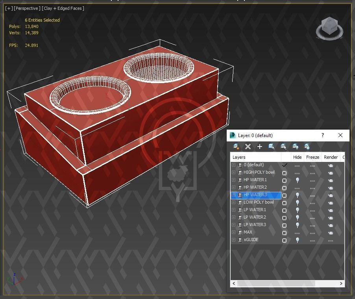
Task: Click the Render column header
Action: (x=331, y=157)
